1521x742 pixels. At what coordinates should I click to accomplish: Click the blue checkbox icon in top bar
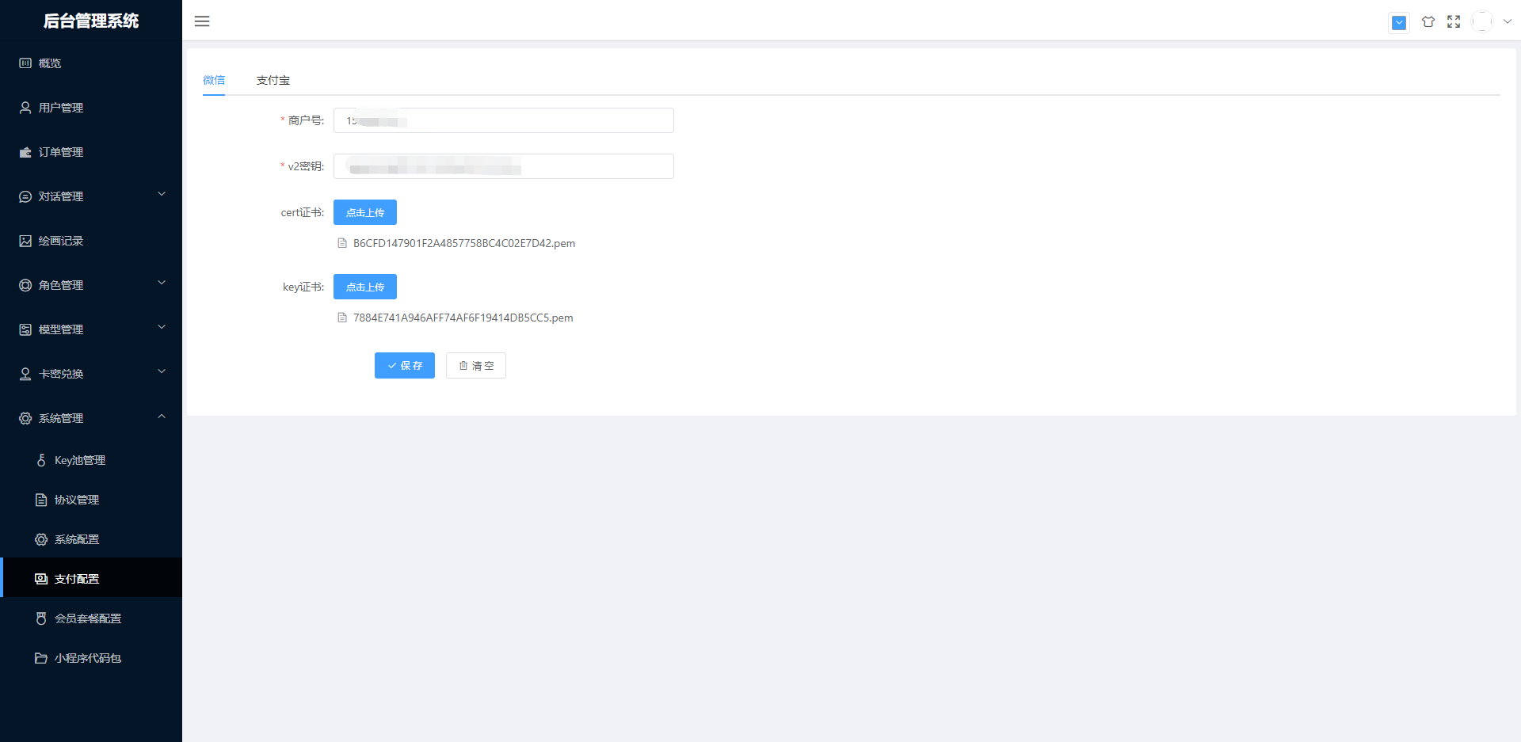pos(1399,23)
